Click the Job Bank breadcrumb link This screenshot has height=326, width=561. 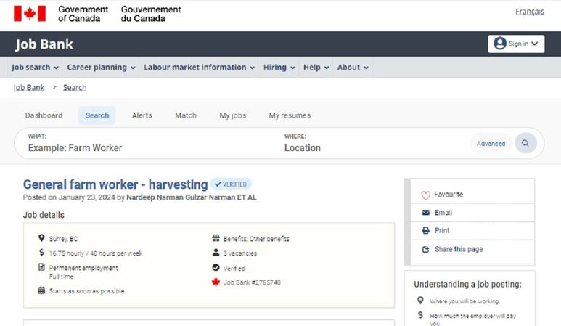29,87
